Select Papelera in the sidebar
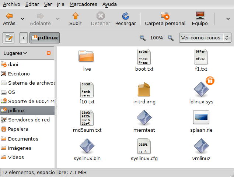 point(18,129)
